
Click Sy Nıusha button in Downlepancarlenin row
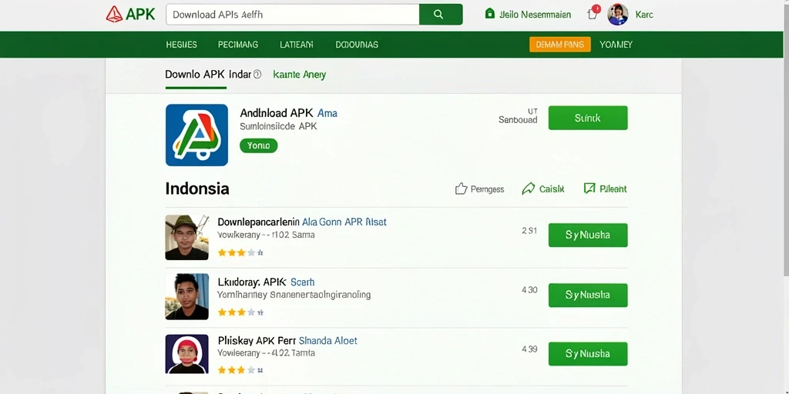(588, 235)
